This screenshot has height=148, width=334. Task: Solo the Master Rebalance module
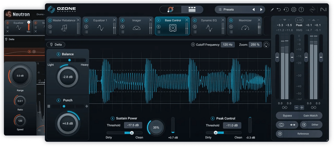tap(50, 27)
